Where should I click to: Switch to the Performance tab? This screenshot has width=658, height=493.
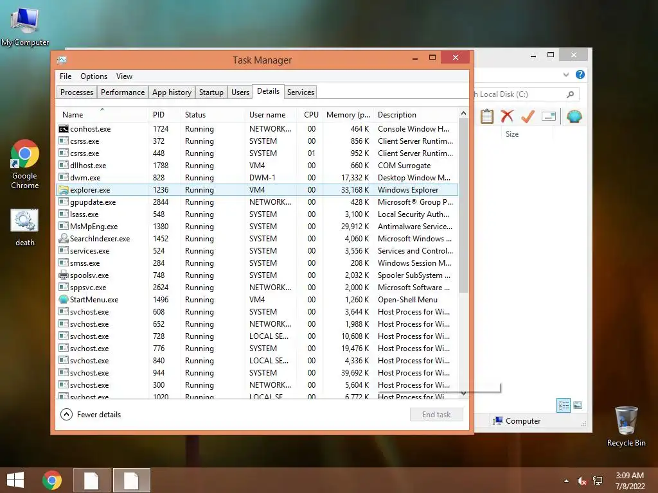[x=123, y=92]
